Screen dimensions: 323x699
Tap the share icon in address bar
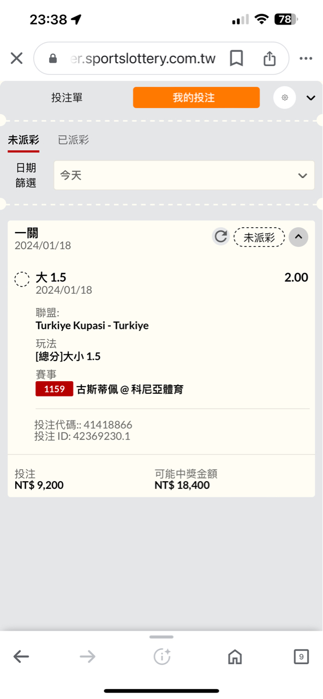click(x=270, y=58)
